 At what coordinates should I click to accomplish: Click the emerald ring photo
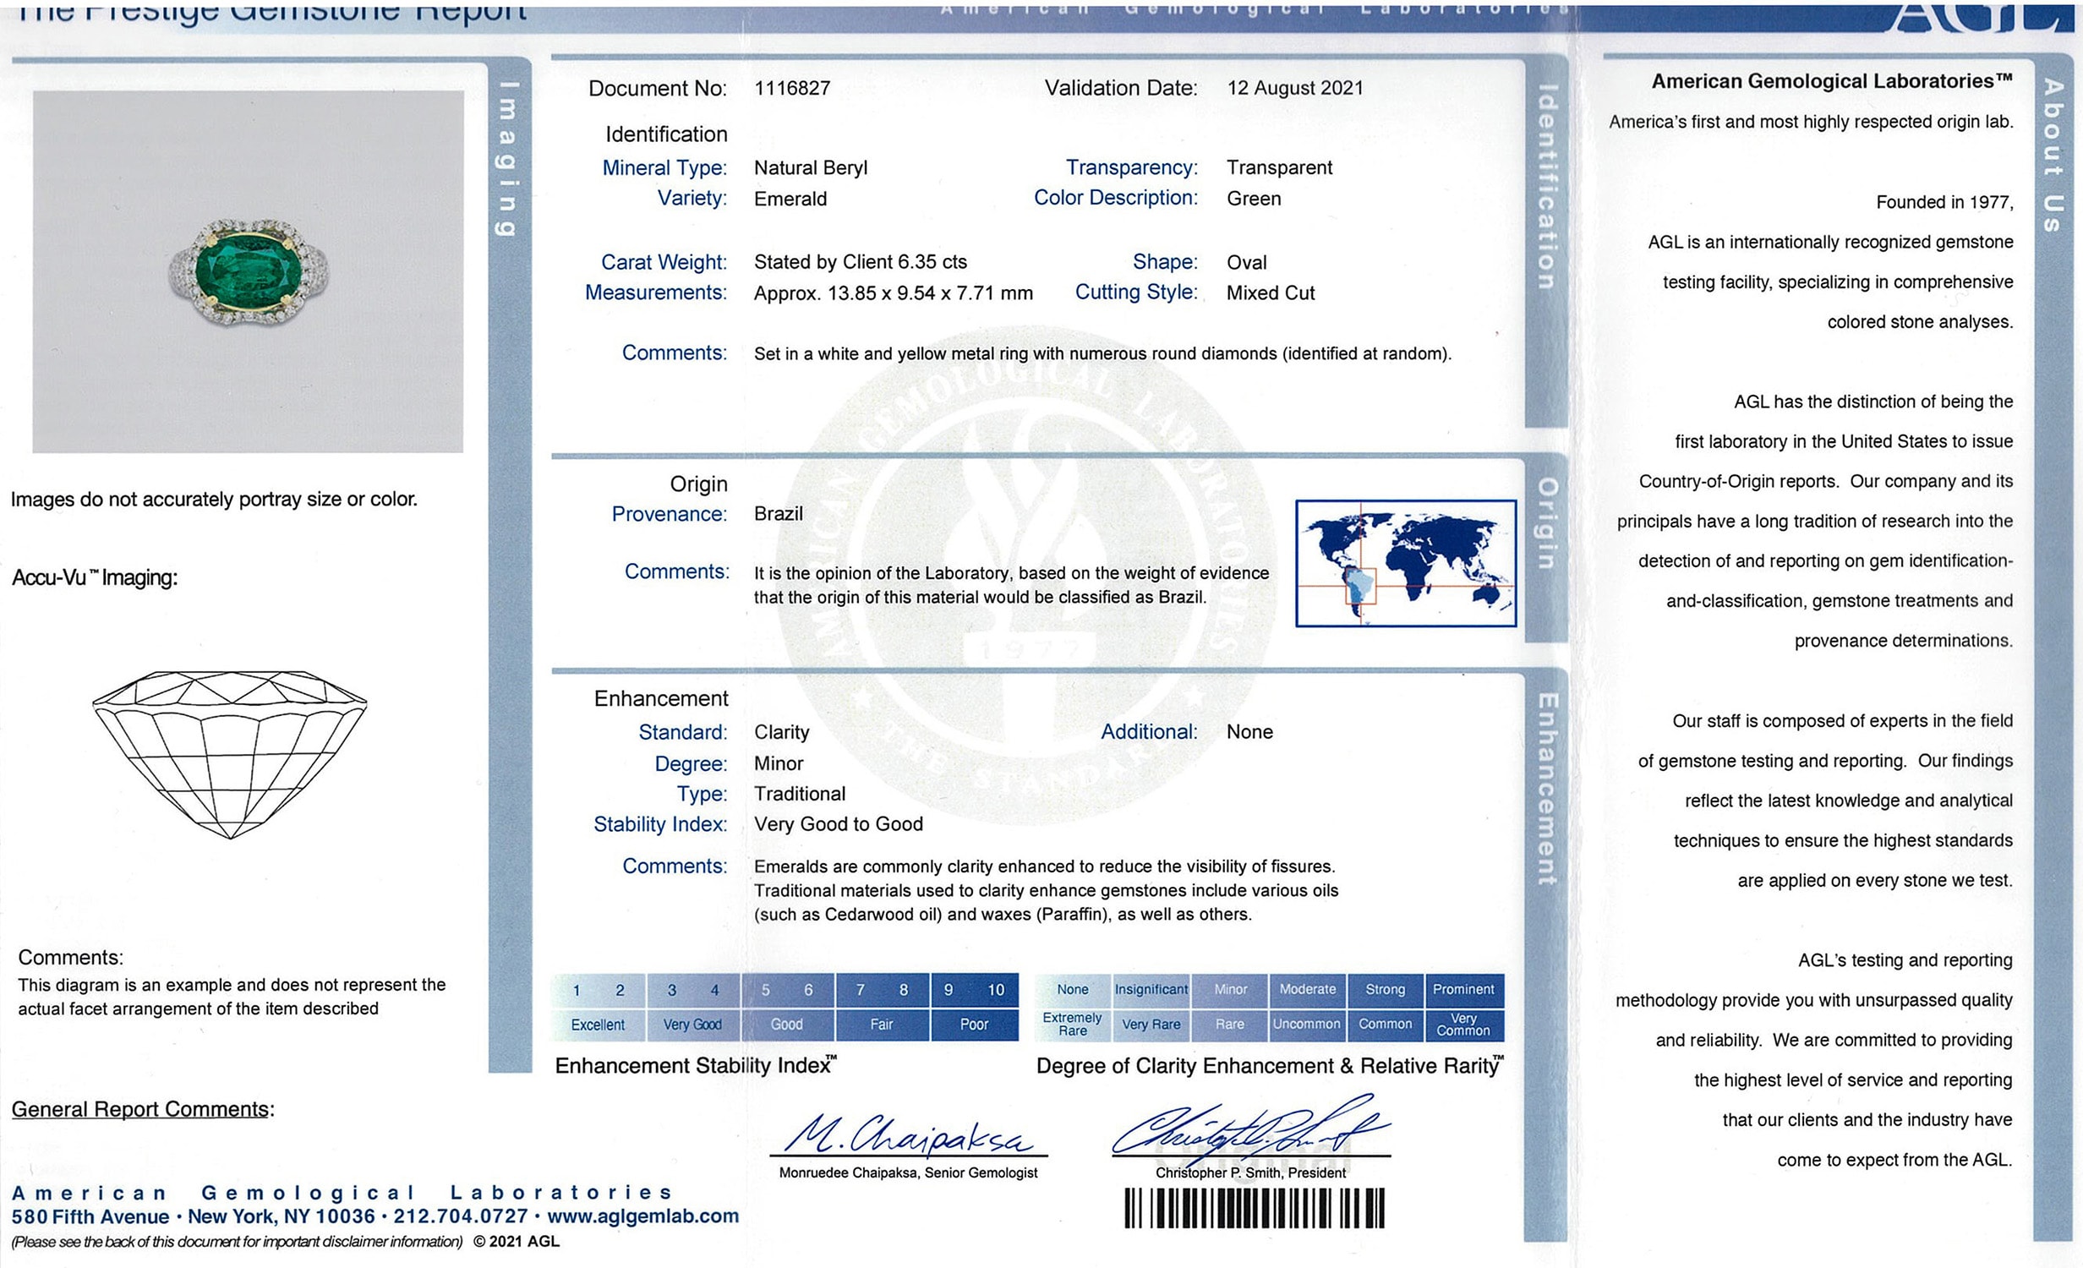pos(248,271)
